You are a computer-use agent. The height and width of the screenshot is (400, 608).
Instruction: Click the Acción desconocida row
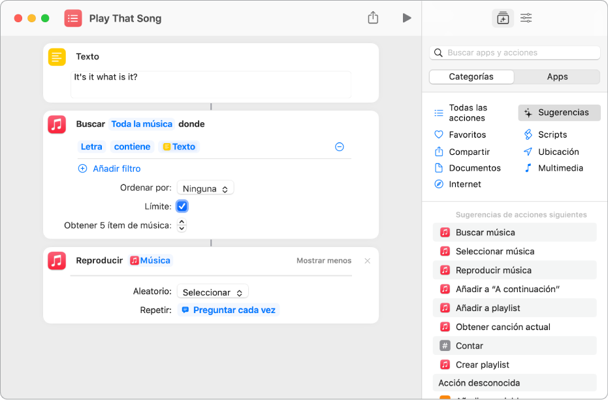(x=515, y=383)
